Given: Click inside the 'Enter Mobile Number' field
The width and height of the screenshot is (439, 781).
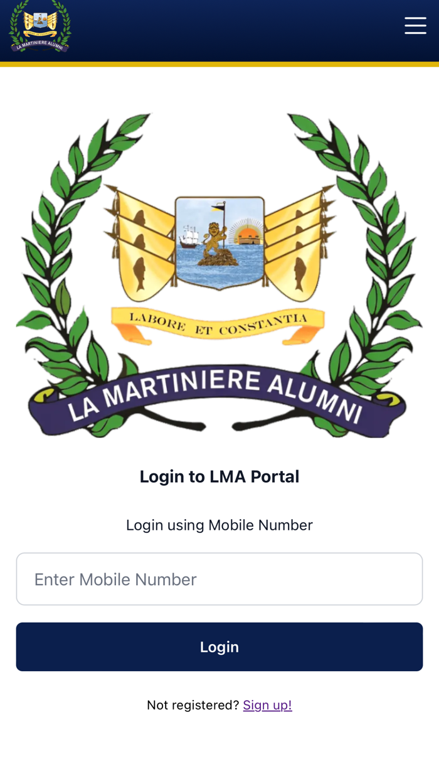Looking at the screenshot, I should tap(219, 578).
